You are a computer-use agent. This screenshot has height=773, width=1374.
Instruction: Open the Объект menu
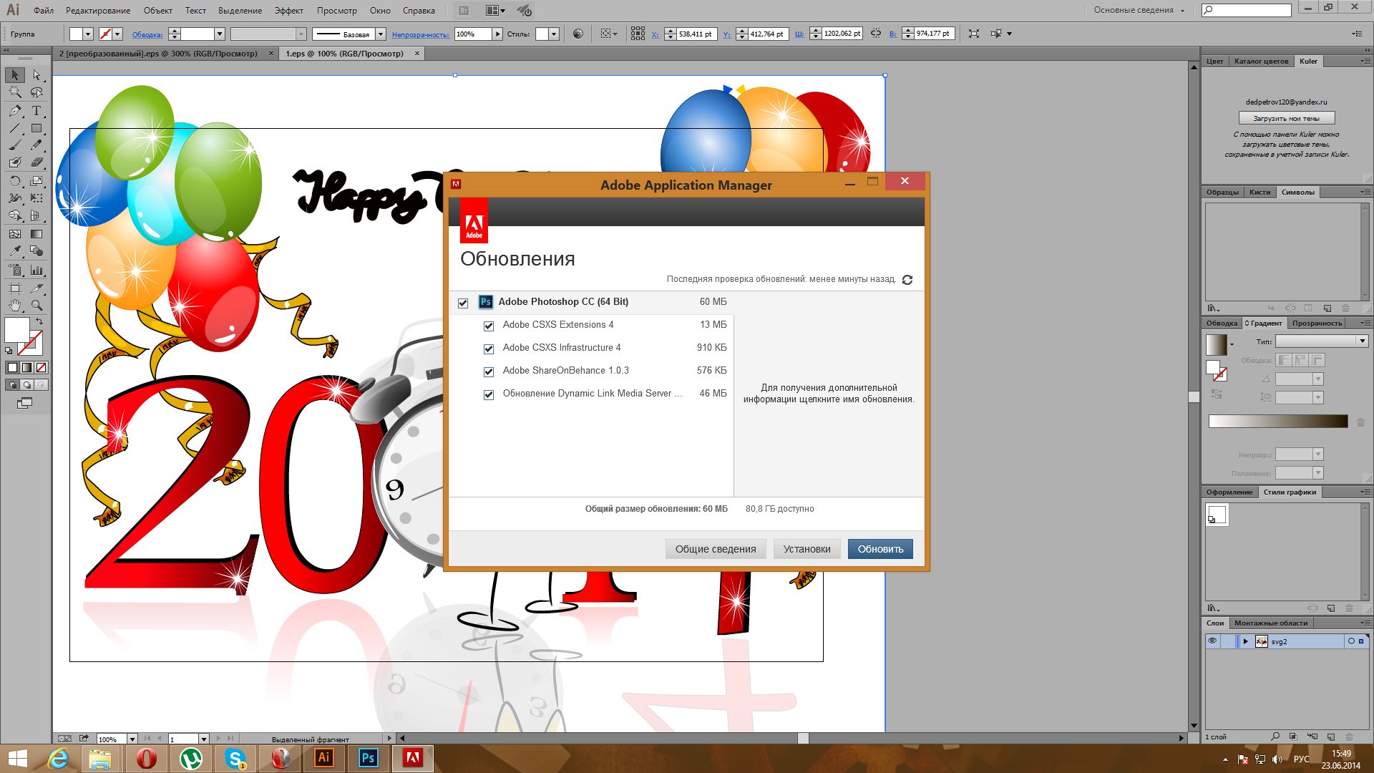(158, 11)
